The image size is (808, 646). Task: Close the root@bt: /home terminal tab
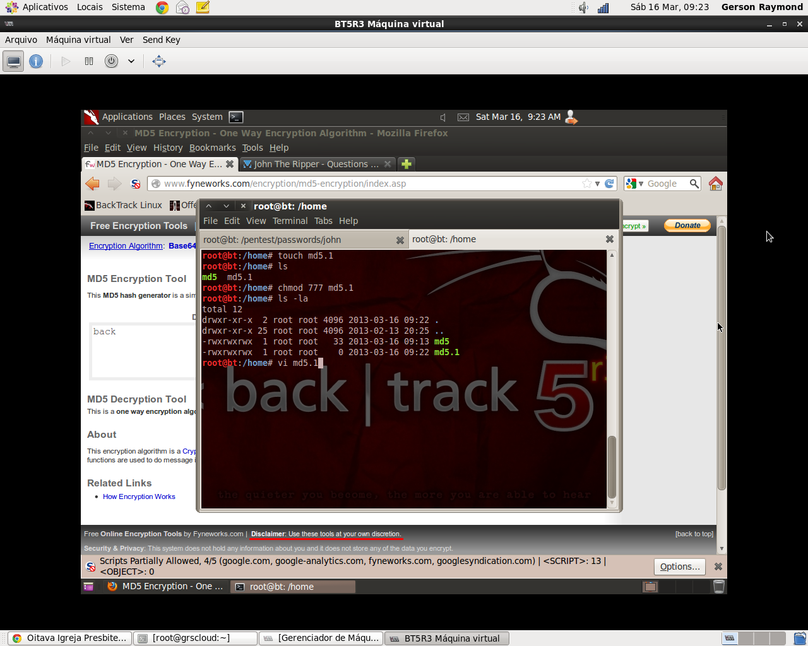609,239
